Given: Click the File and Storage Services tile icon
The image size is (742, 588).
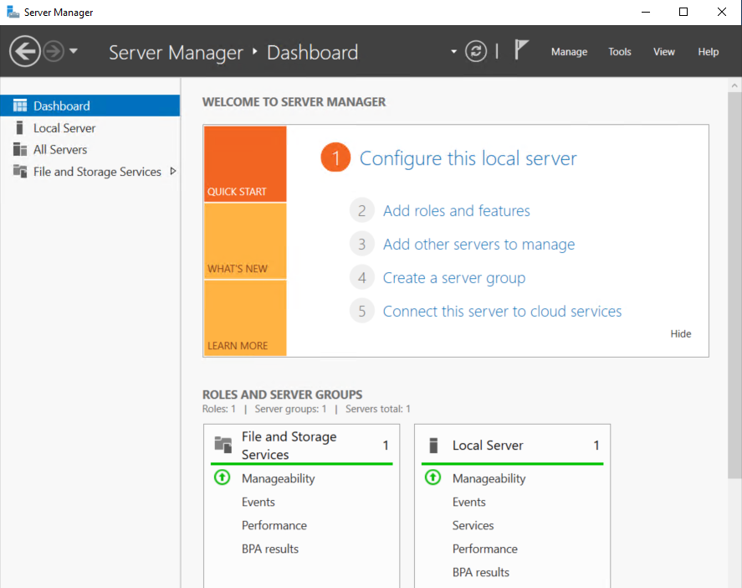Looking at the screenshot, I should point(223,445).
